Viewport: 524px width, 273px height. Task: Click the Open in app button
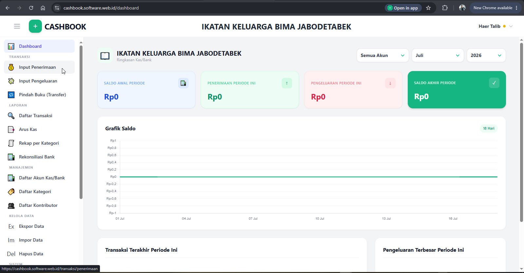click(403, 8)
